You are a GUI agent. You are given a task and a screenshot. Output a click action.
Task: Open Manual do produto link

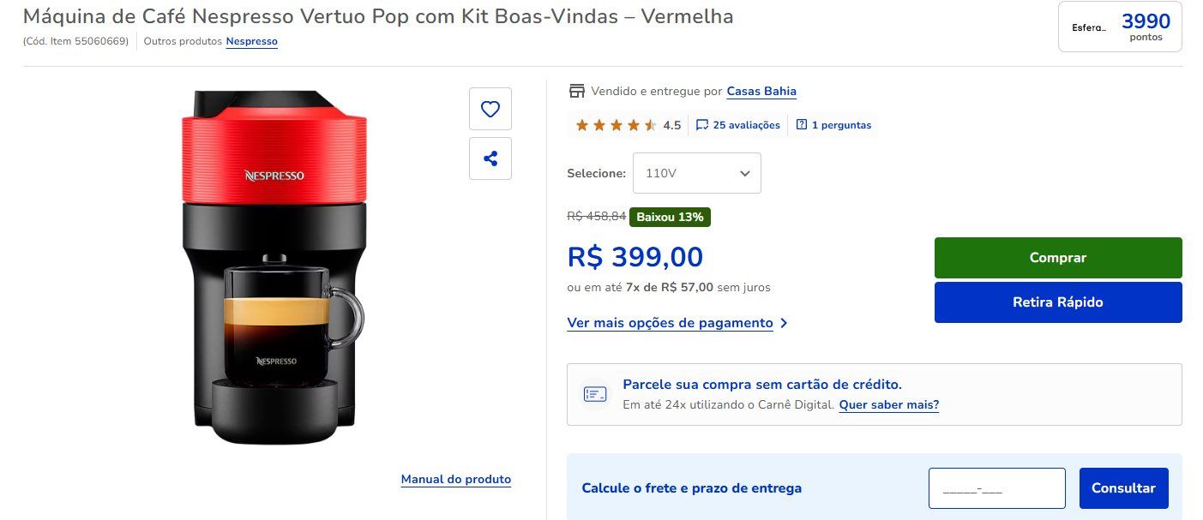[x=456, y=480]
